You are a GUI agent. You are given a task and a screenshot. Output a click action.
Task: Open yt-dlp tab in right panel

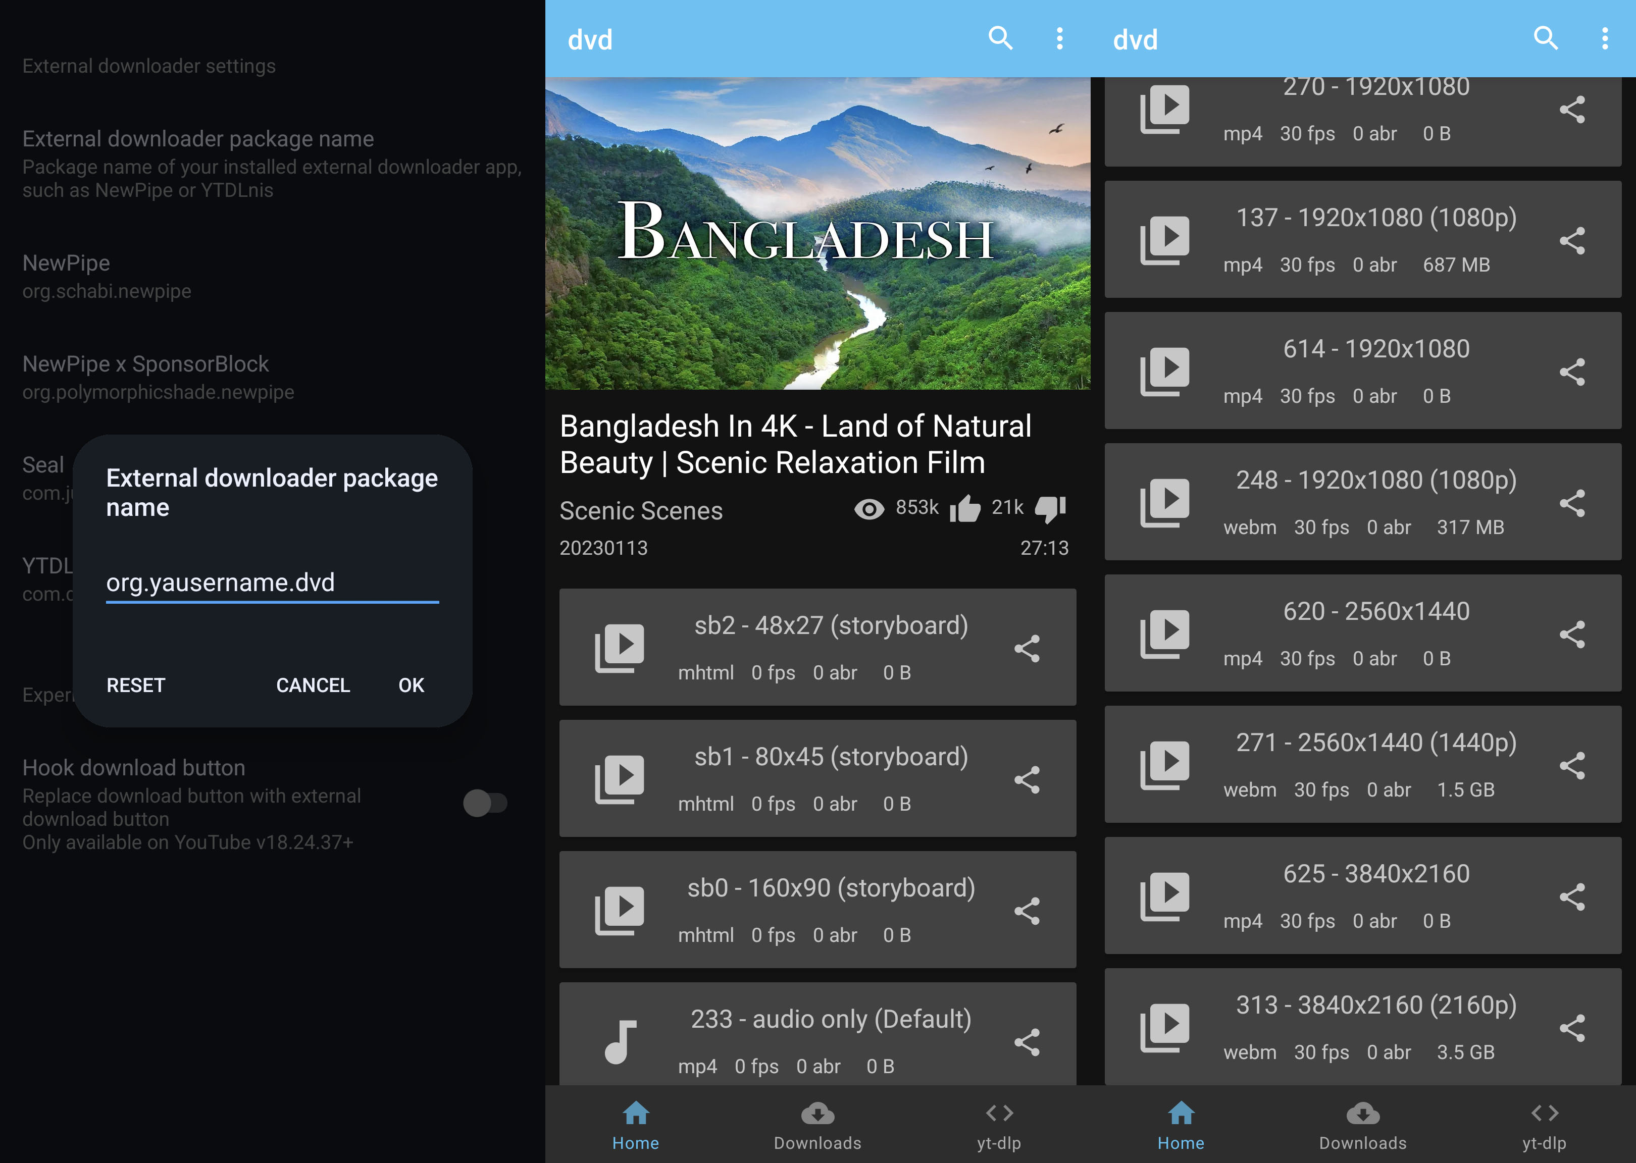click(1544, 1126)
